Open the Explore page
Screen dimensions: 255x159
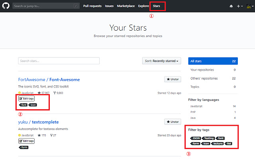(143, 6)
